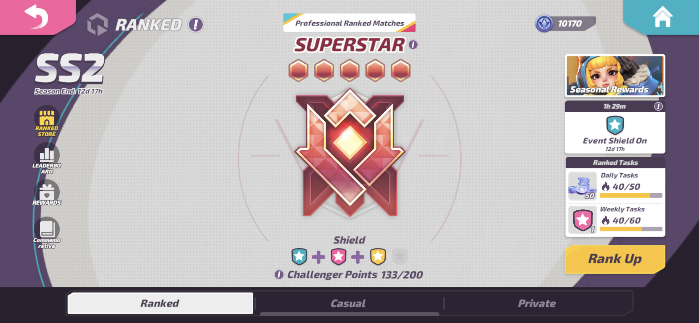Viewport: 699px width, 323px height.
Task: Click info icon beside Challenger Points
Action: (279, 274)
